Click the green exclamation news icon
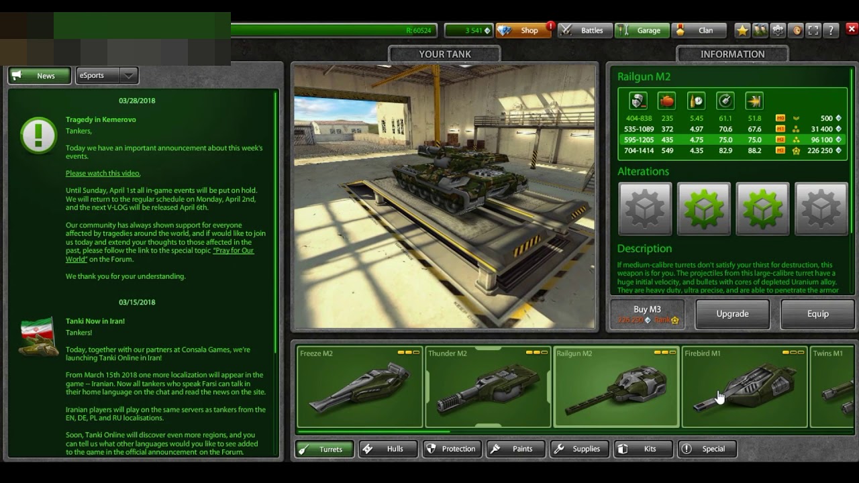Viewport: 859px width, 483px height. pyautogui.click(x=38, y=136)
